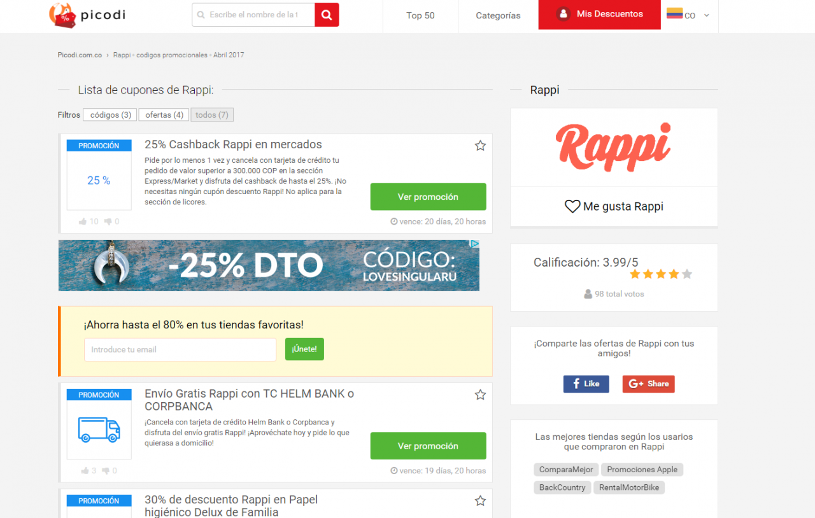
Task: Open the country selector dropdown next to CO
Action: click(707, 16)
